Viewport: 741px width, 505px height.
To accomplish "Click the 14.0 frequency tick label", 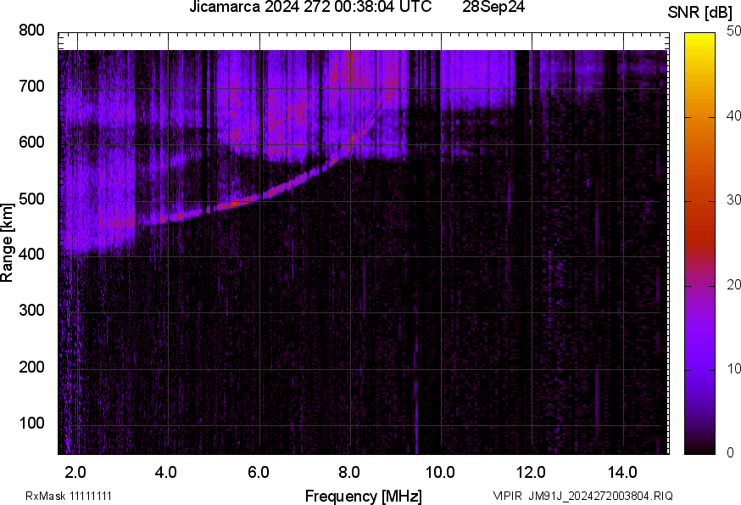I will [622, 471].
